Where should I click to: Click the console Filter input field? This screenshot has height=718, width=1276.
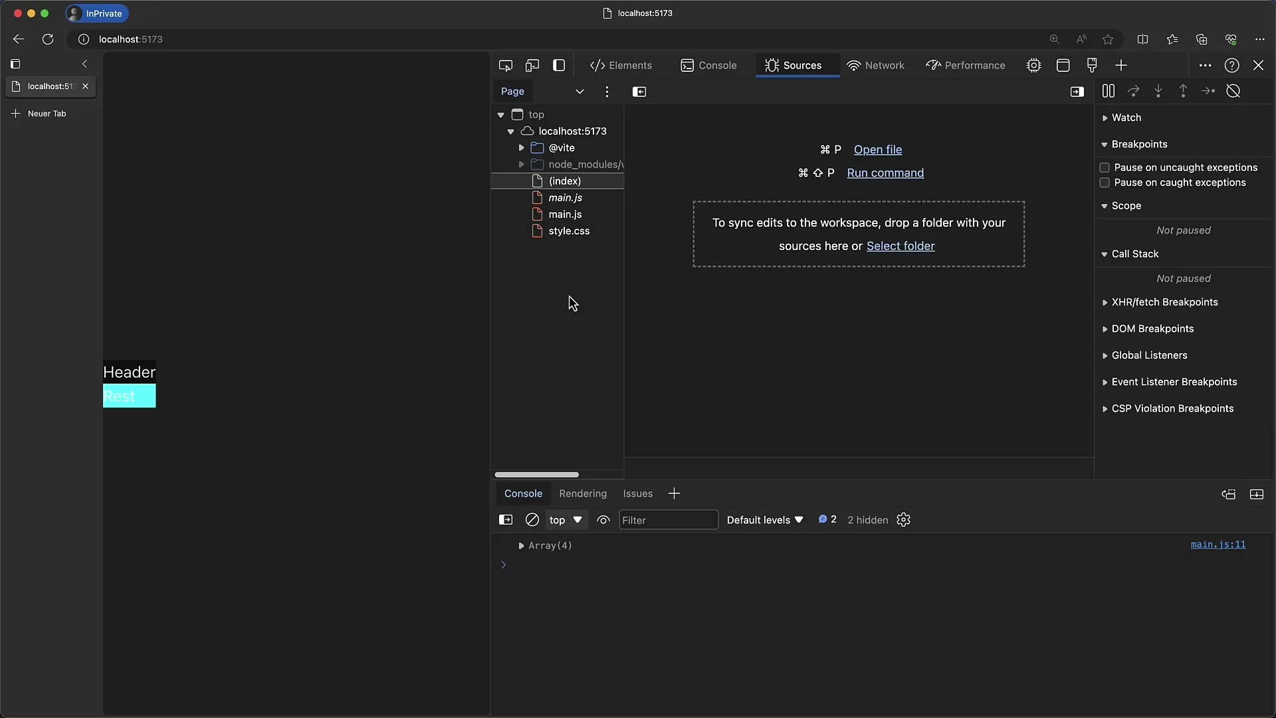point(668,520)
